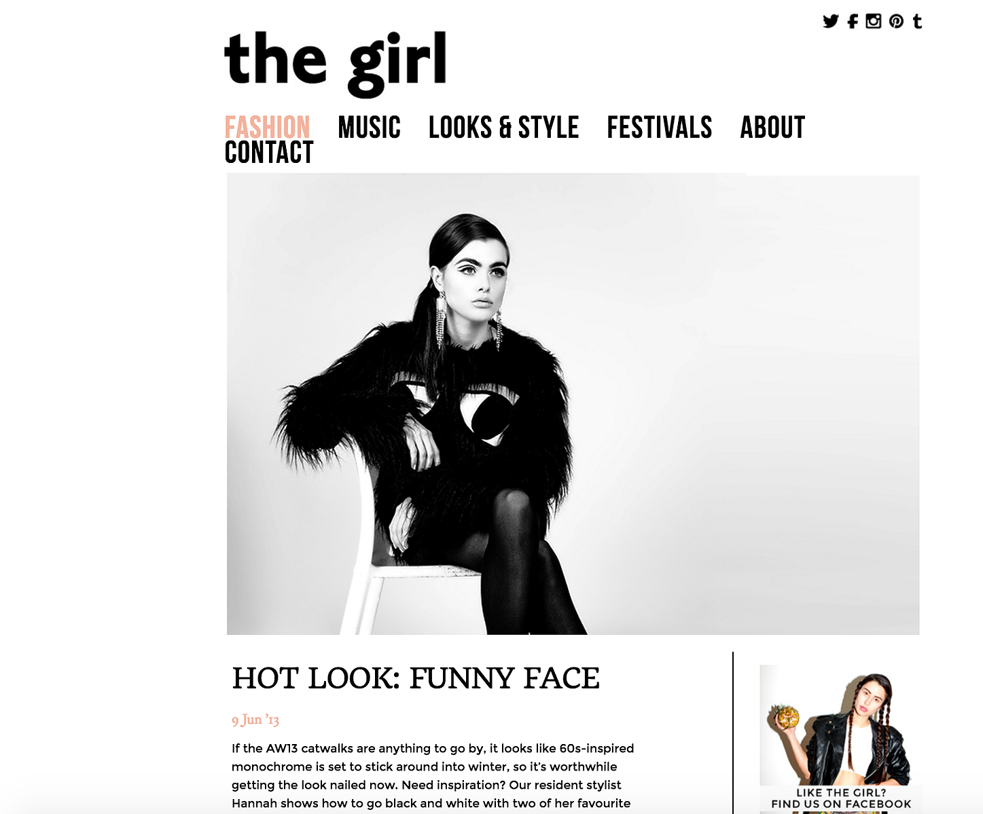The width and height of the screenshot is (983, 814).
Task: Open 'Hot Look: Funny Face' article title
Action: pyautogui.click(x=416, y=678)
